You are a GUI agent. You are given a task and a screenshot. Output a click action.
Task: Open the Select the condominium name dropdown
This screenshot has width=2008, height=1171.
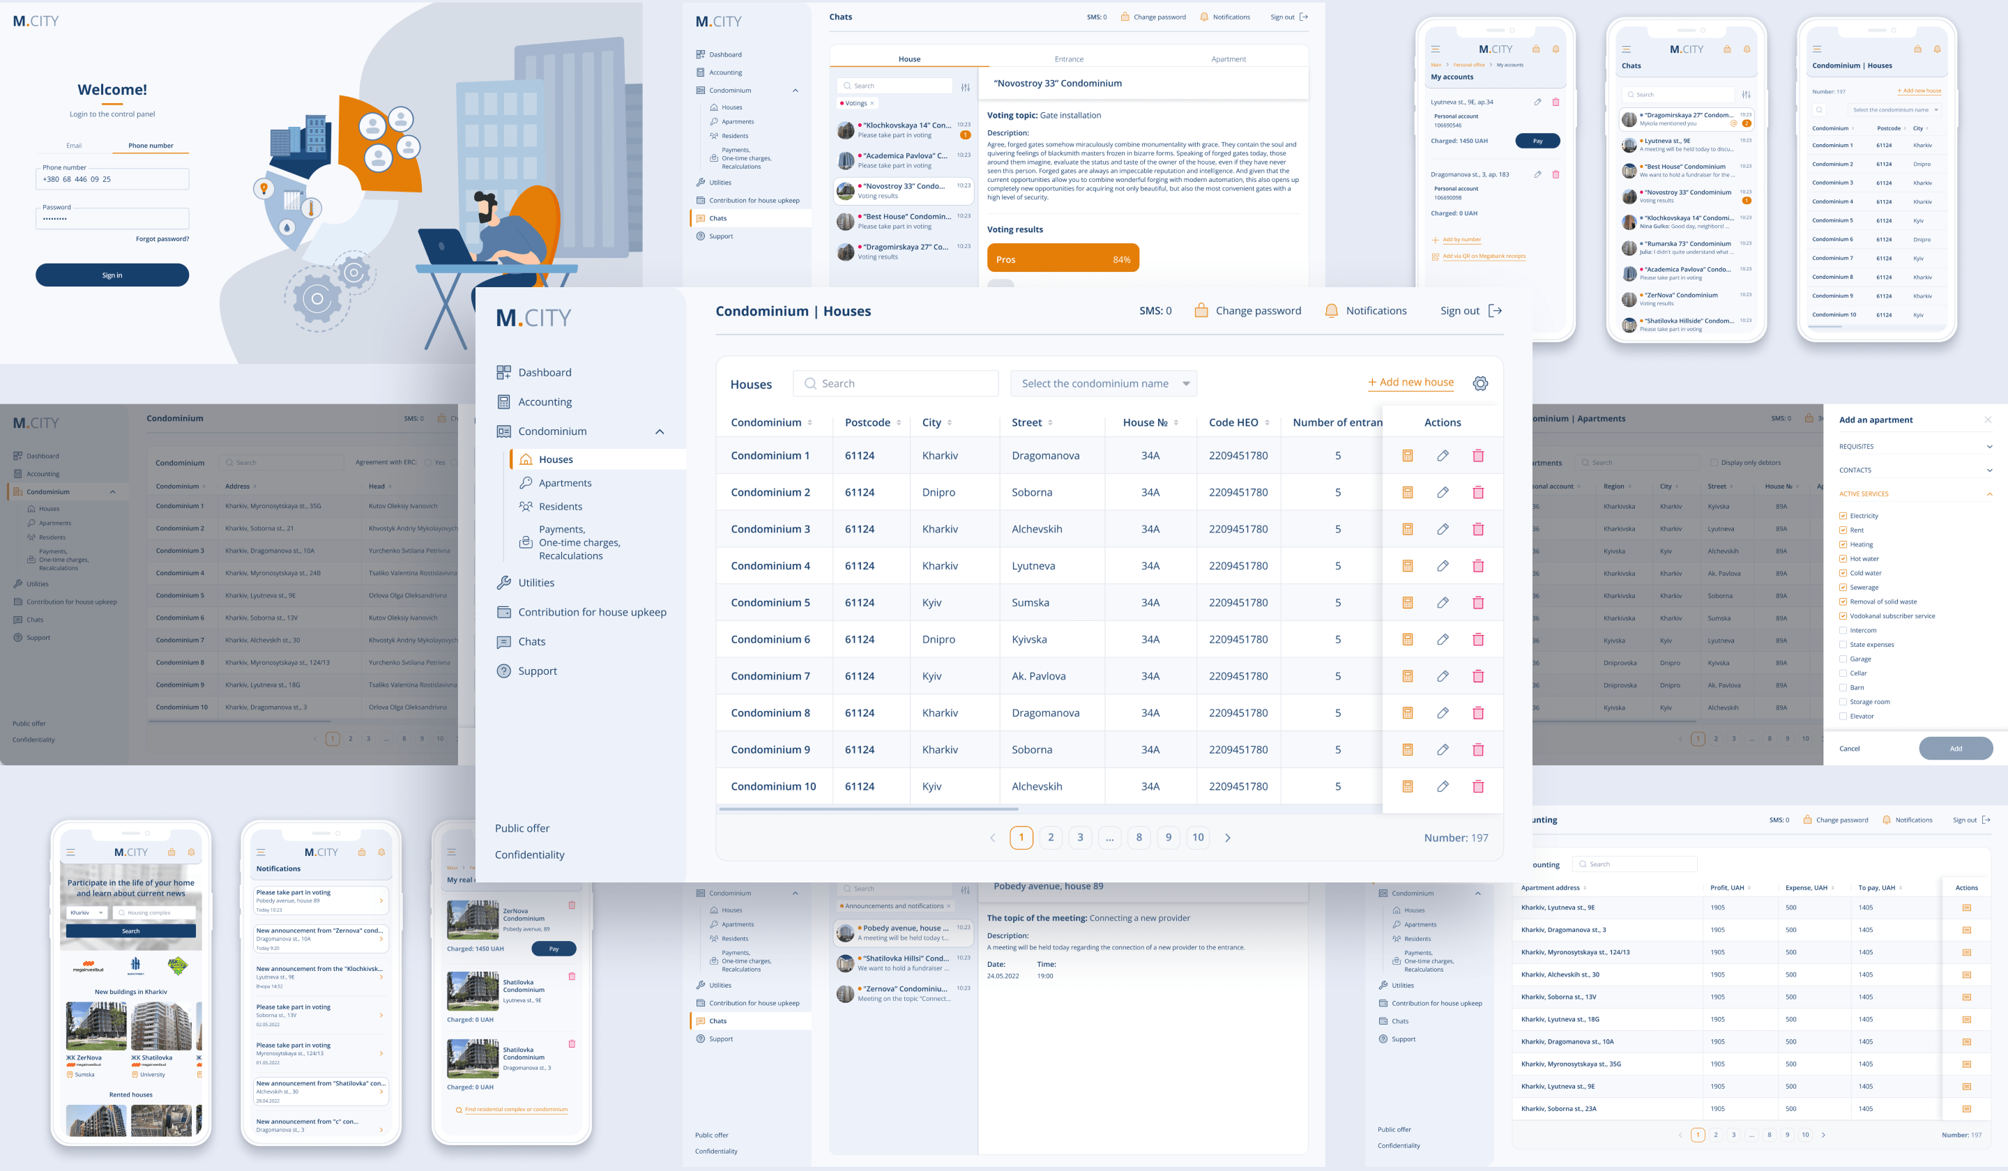click(1103, 383)
